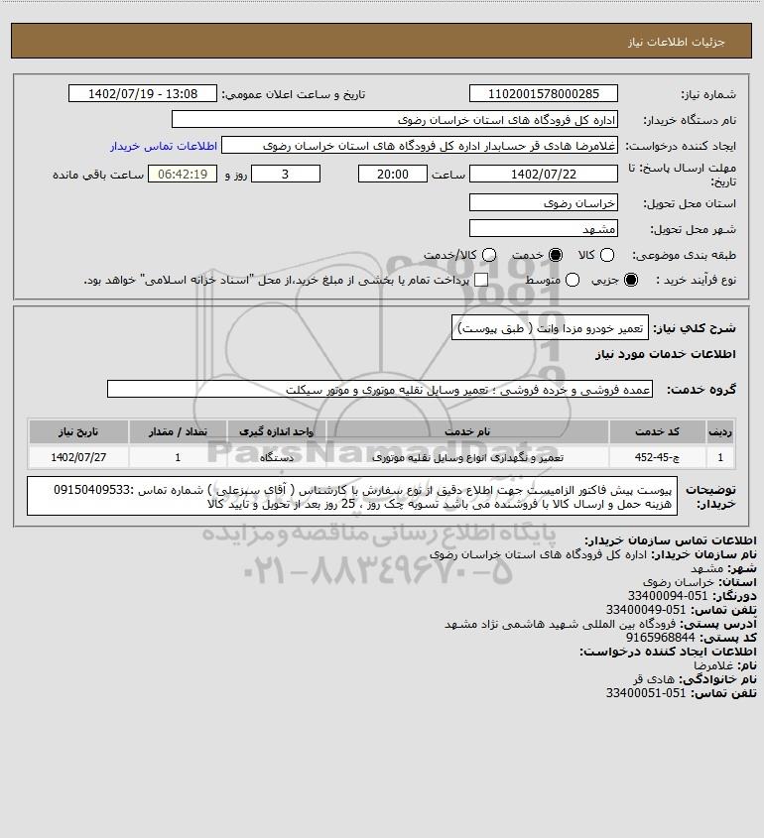Click the delivery province field خراسان رضوی
Screen dimensions: 764x838
(543, 203)
